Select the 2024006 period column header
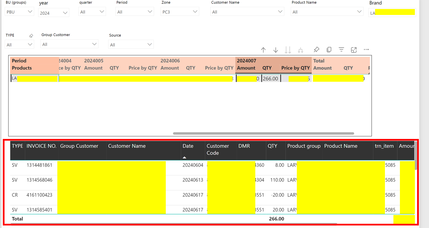This screenshot has height=228, width=429. tap(170, 61)
